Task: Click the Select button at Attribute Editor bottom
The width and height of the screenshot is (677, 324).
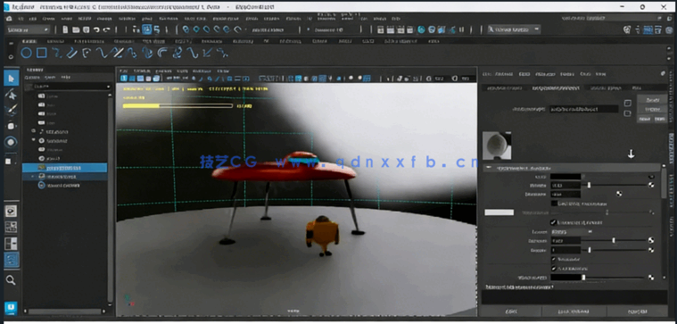Action: coord(511,311)
